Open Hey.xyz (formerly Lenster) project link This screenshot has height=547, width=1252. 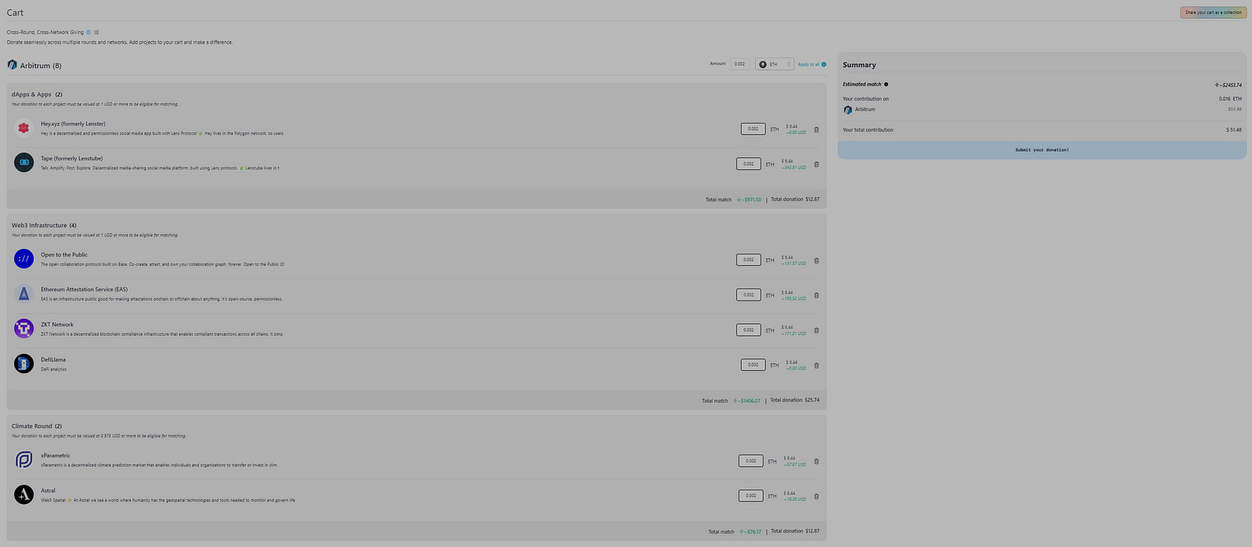point(73,124)
